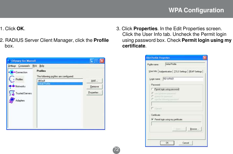
Task: Open the PEAP Settings tab
Action: click(x=195, y=72)
